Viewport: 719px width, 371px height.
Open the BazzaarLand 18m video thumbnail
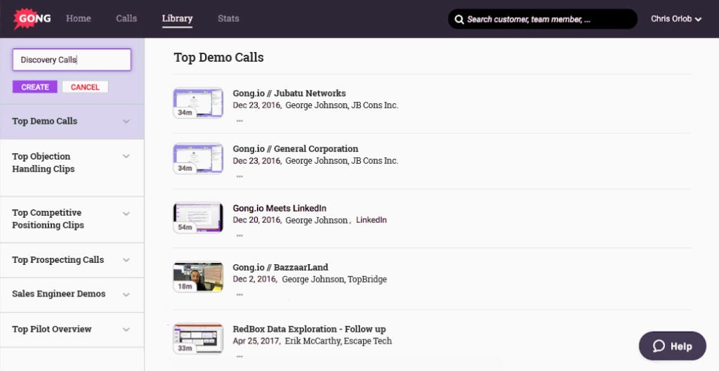[x=198, y=277]
